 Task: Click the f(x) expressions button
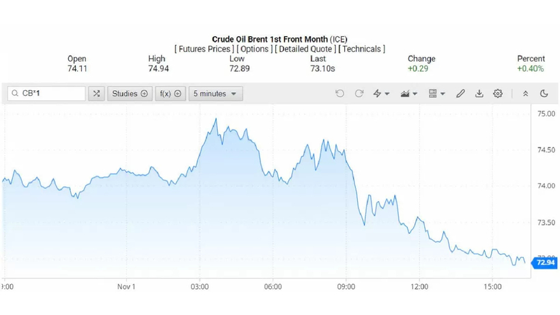[x=170, y=94]
